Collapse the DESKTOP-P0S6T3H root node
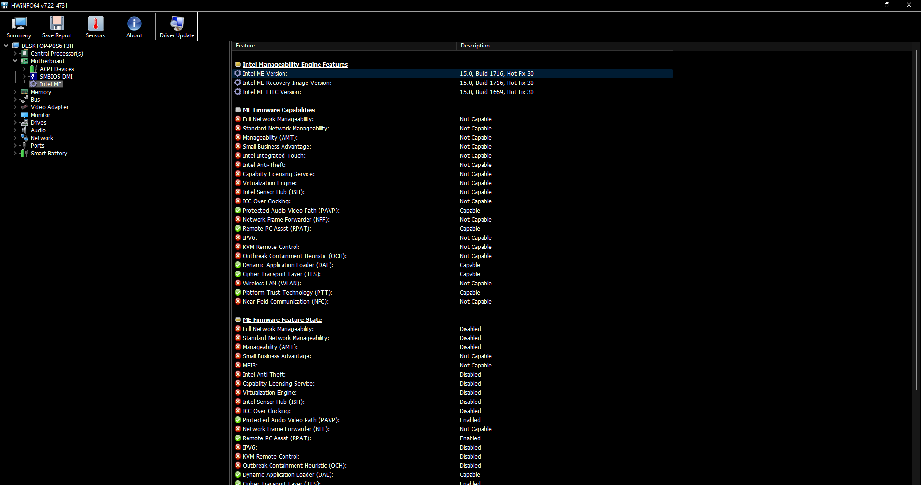Viewport: 921px width, 485px height. point(6,46)
